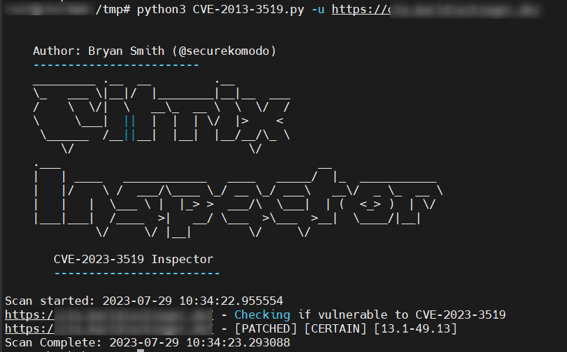Click 'Scan Complete: 2023-07-29 10:34:23.293088' line
This screenshot has width=567, height=352.
click(x=147, y=342)
